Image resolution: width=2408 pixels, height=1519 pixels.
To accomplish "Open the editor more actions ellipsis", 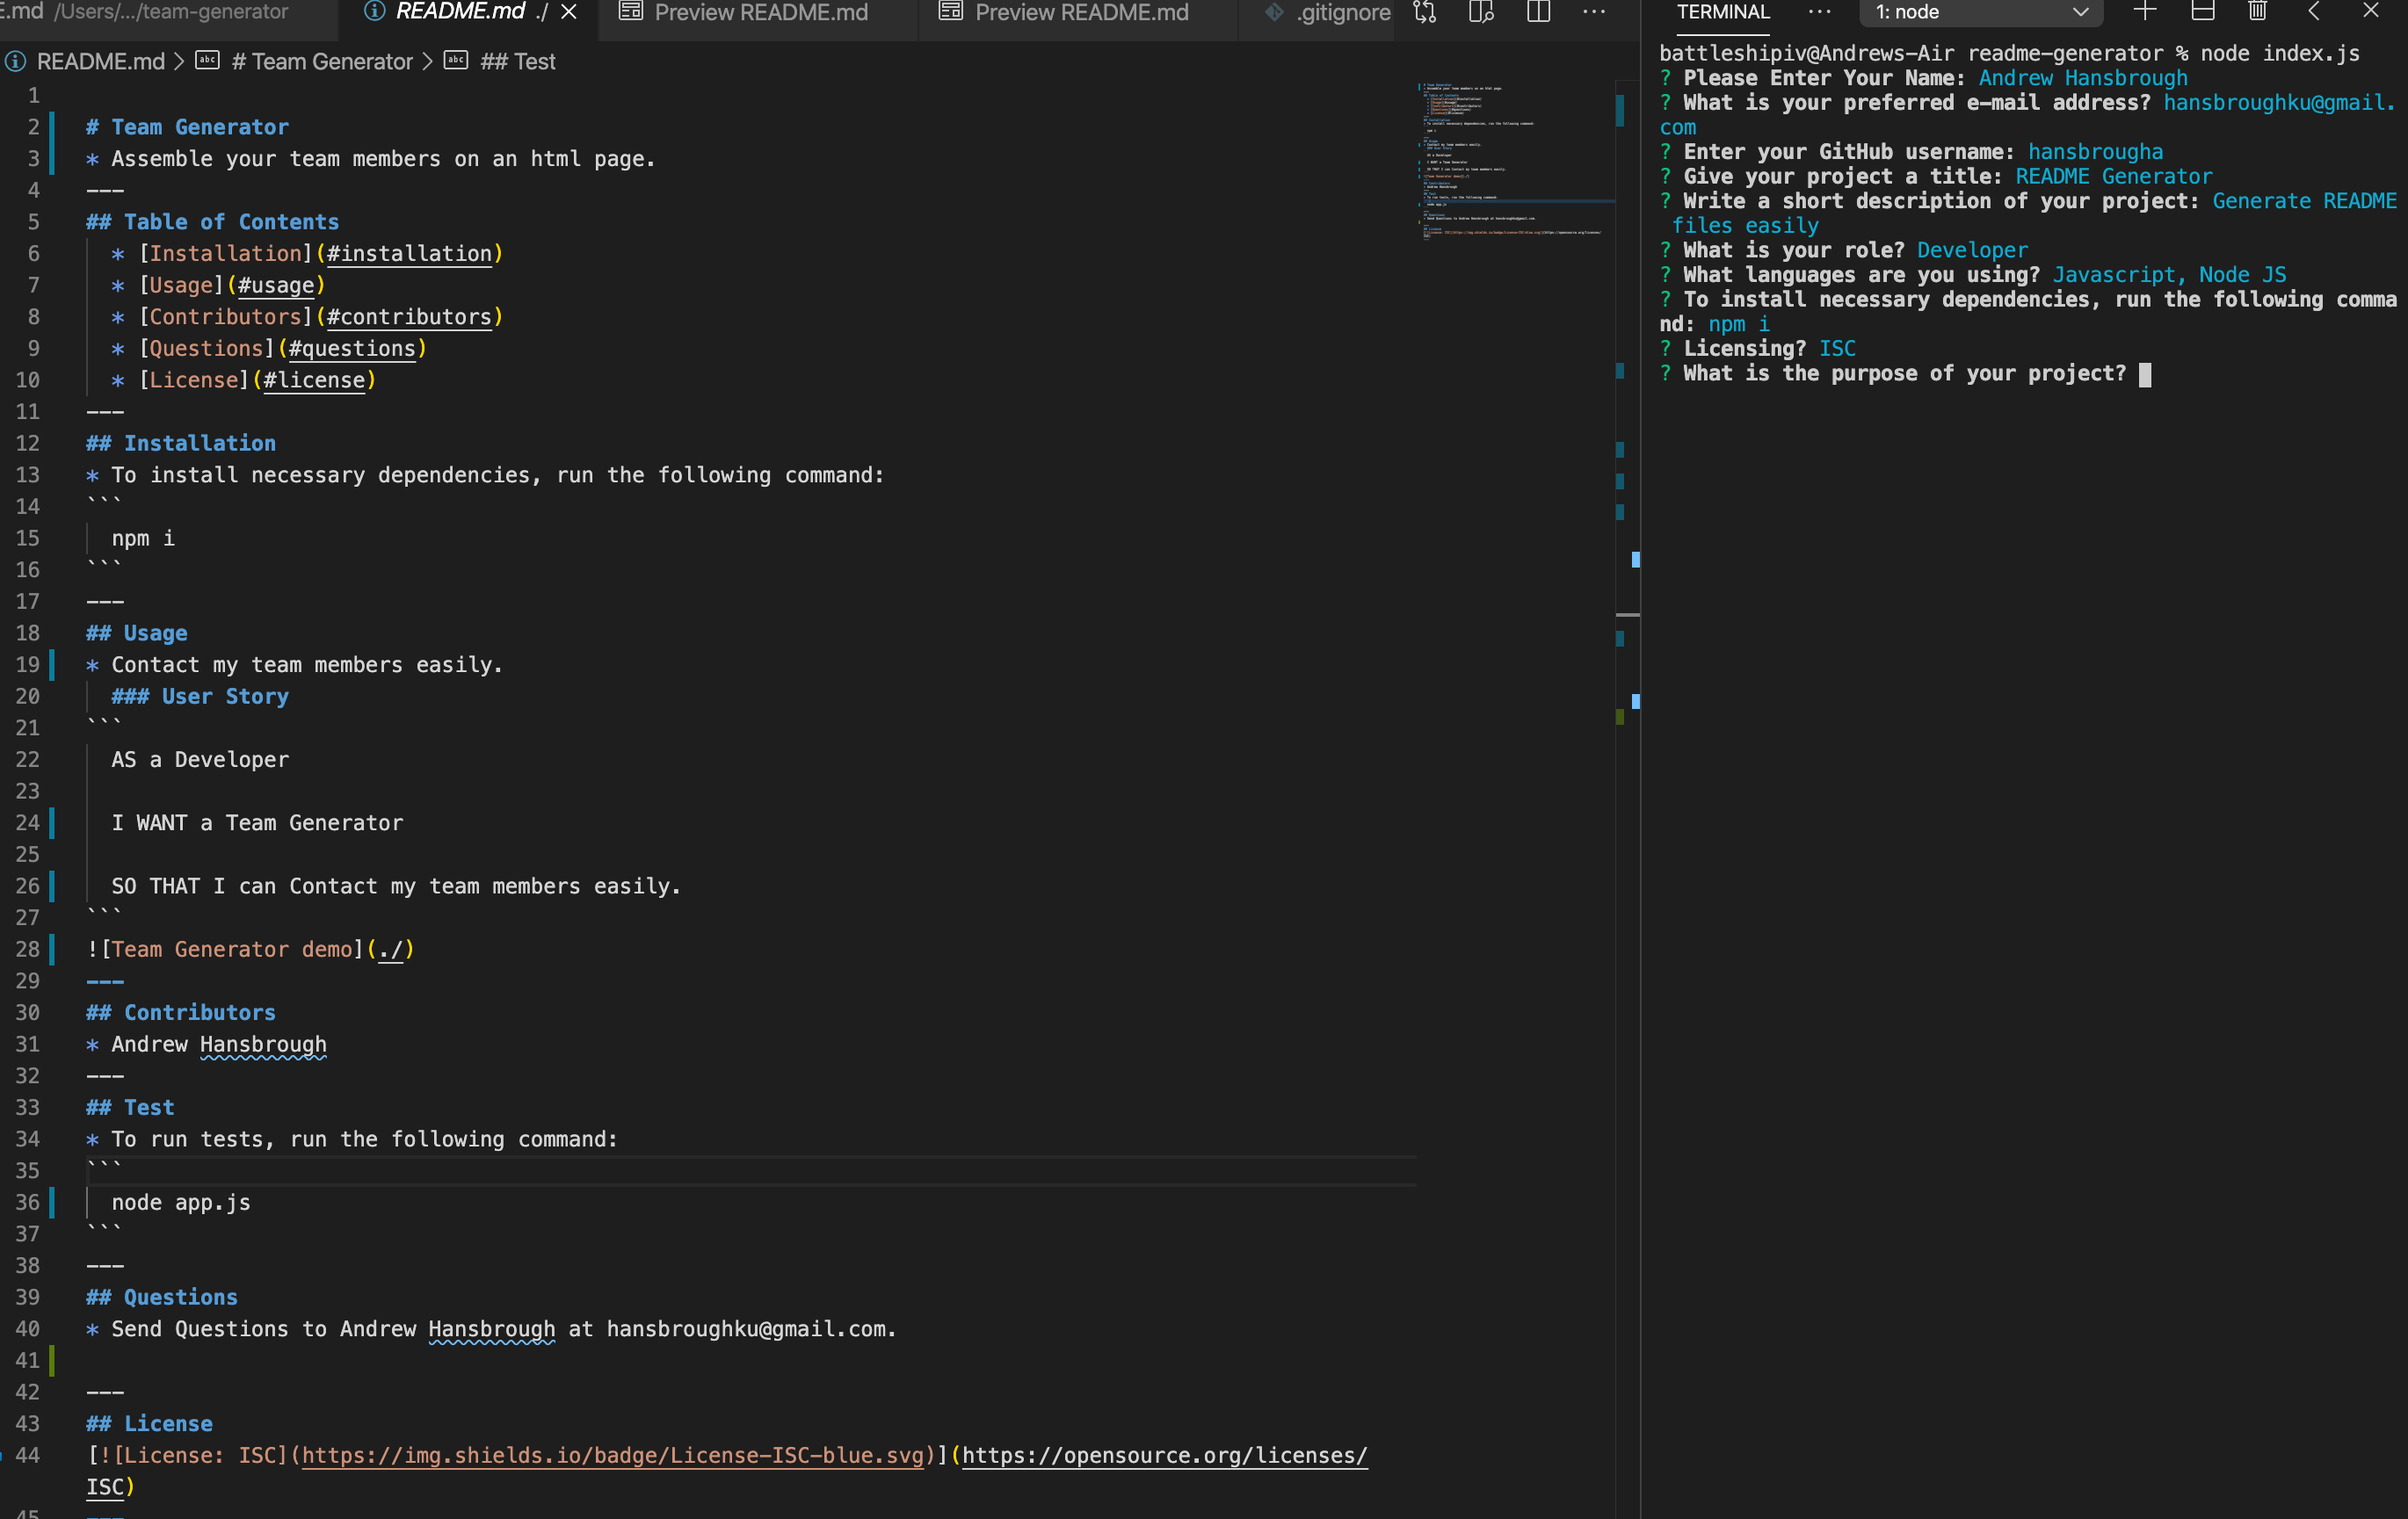I will (1594, 12).
